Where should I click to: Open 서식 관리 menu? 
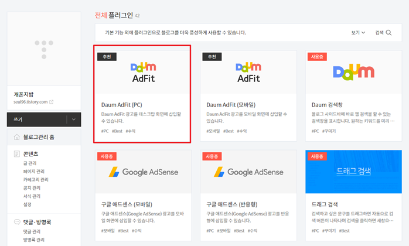point(32,196)
